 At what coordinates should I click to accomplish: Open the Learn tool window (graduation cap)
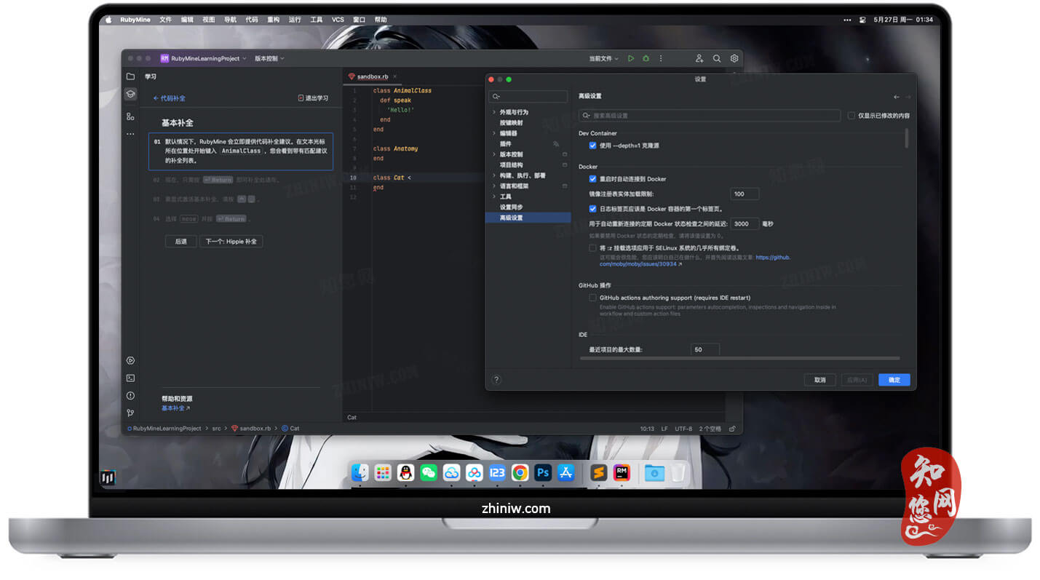(x=130, y=94)
